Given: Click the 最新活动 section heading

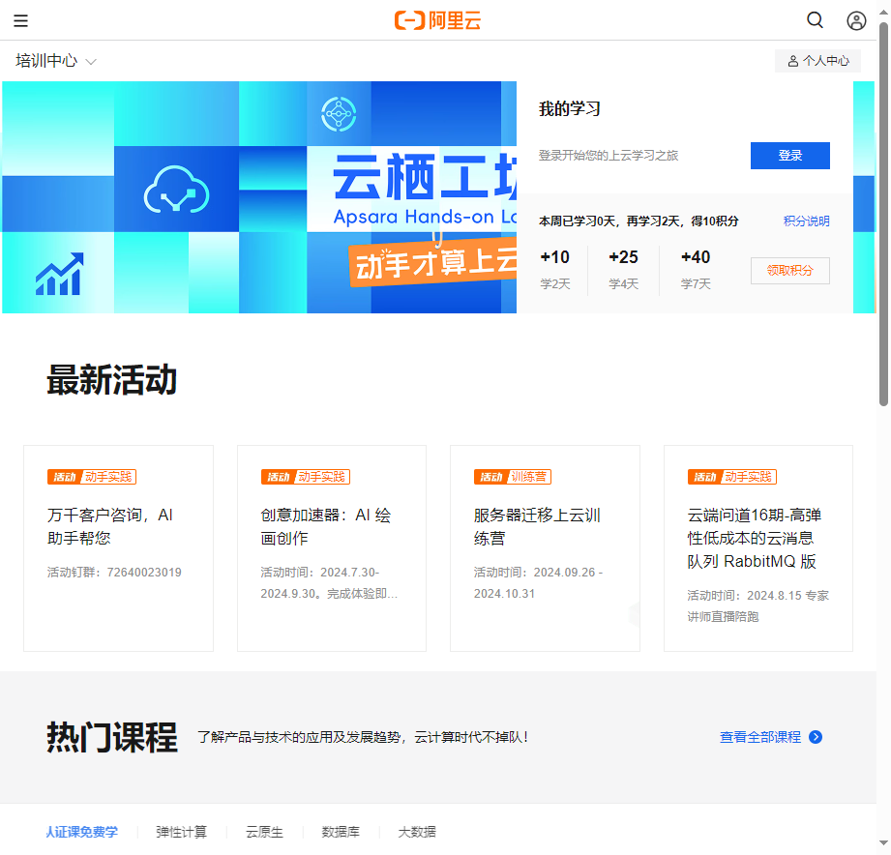Looking at the screenshot, I should (112, 379).
